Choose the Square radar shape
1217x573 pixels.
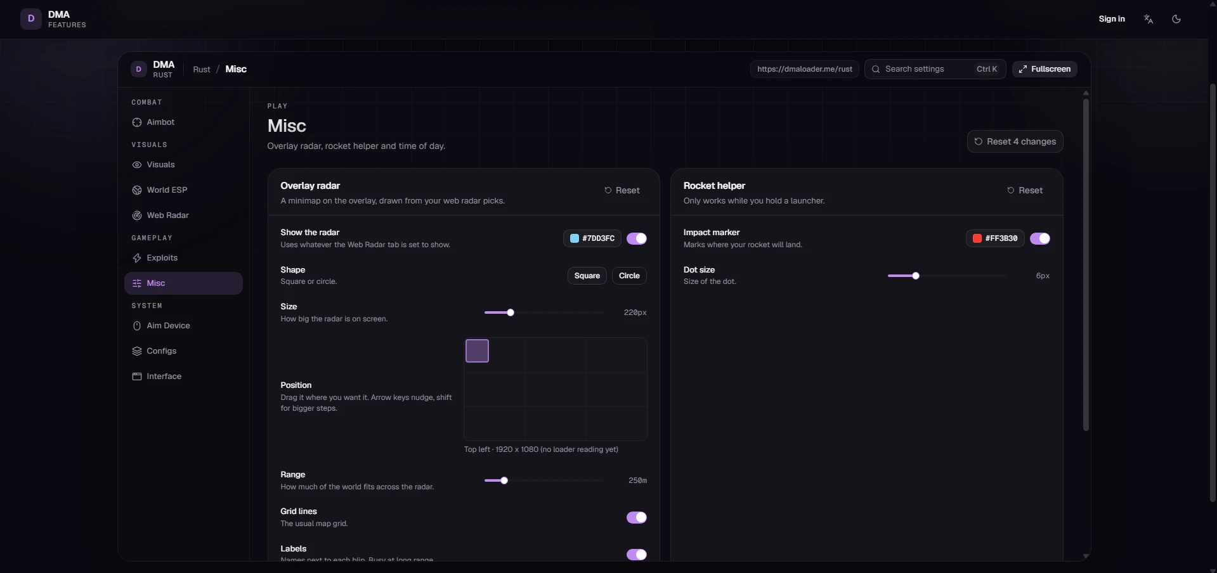click(587, 276)
